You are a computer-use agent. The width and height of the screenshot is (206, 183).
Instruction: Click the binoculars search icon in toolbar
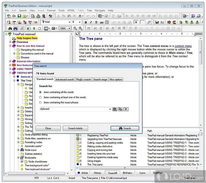pyautogui.click(x=10, y=29)
